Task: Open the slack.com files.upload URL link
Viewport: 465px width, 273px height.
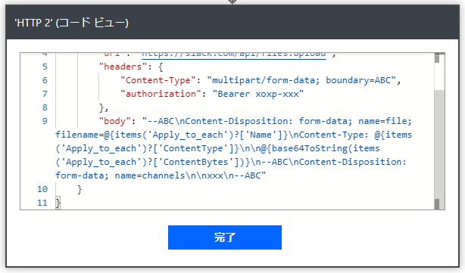Action: coord(233,55)
